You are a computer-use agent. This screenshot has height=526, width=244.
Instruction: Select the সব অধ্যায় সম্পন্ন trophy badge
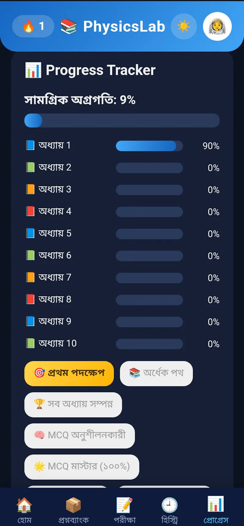[x=73, y=404]
